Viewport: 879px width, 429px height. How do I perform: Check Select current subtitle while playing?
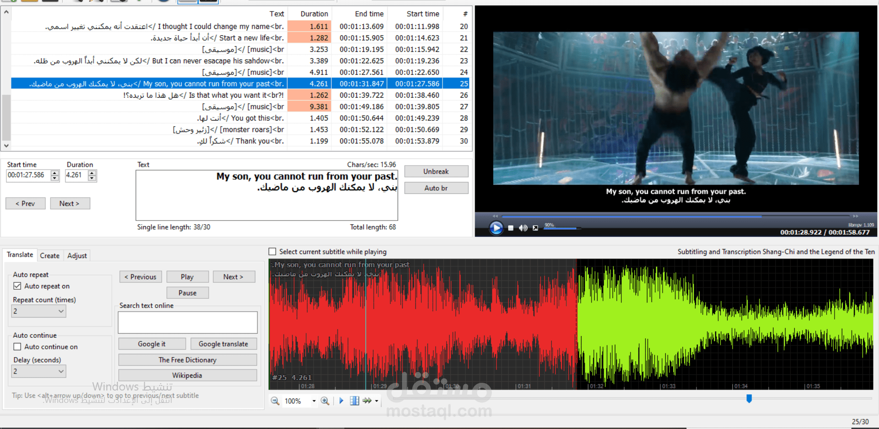point(272,252)
